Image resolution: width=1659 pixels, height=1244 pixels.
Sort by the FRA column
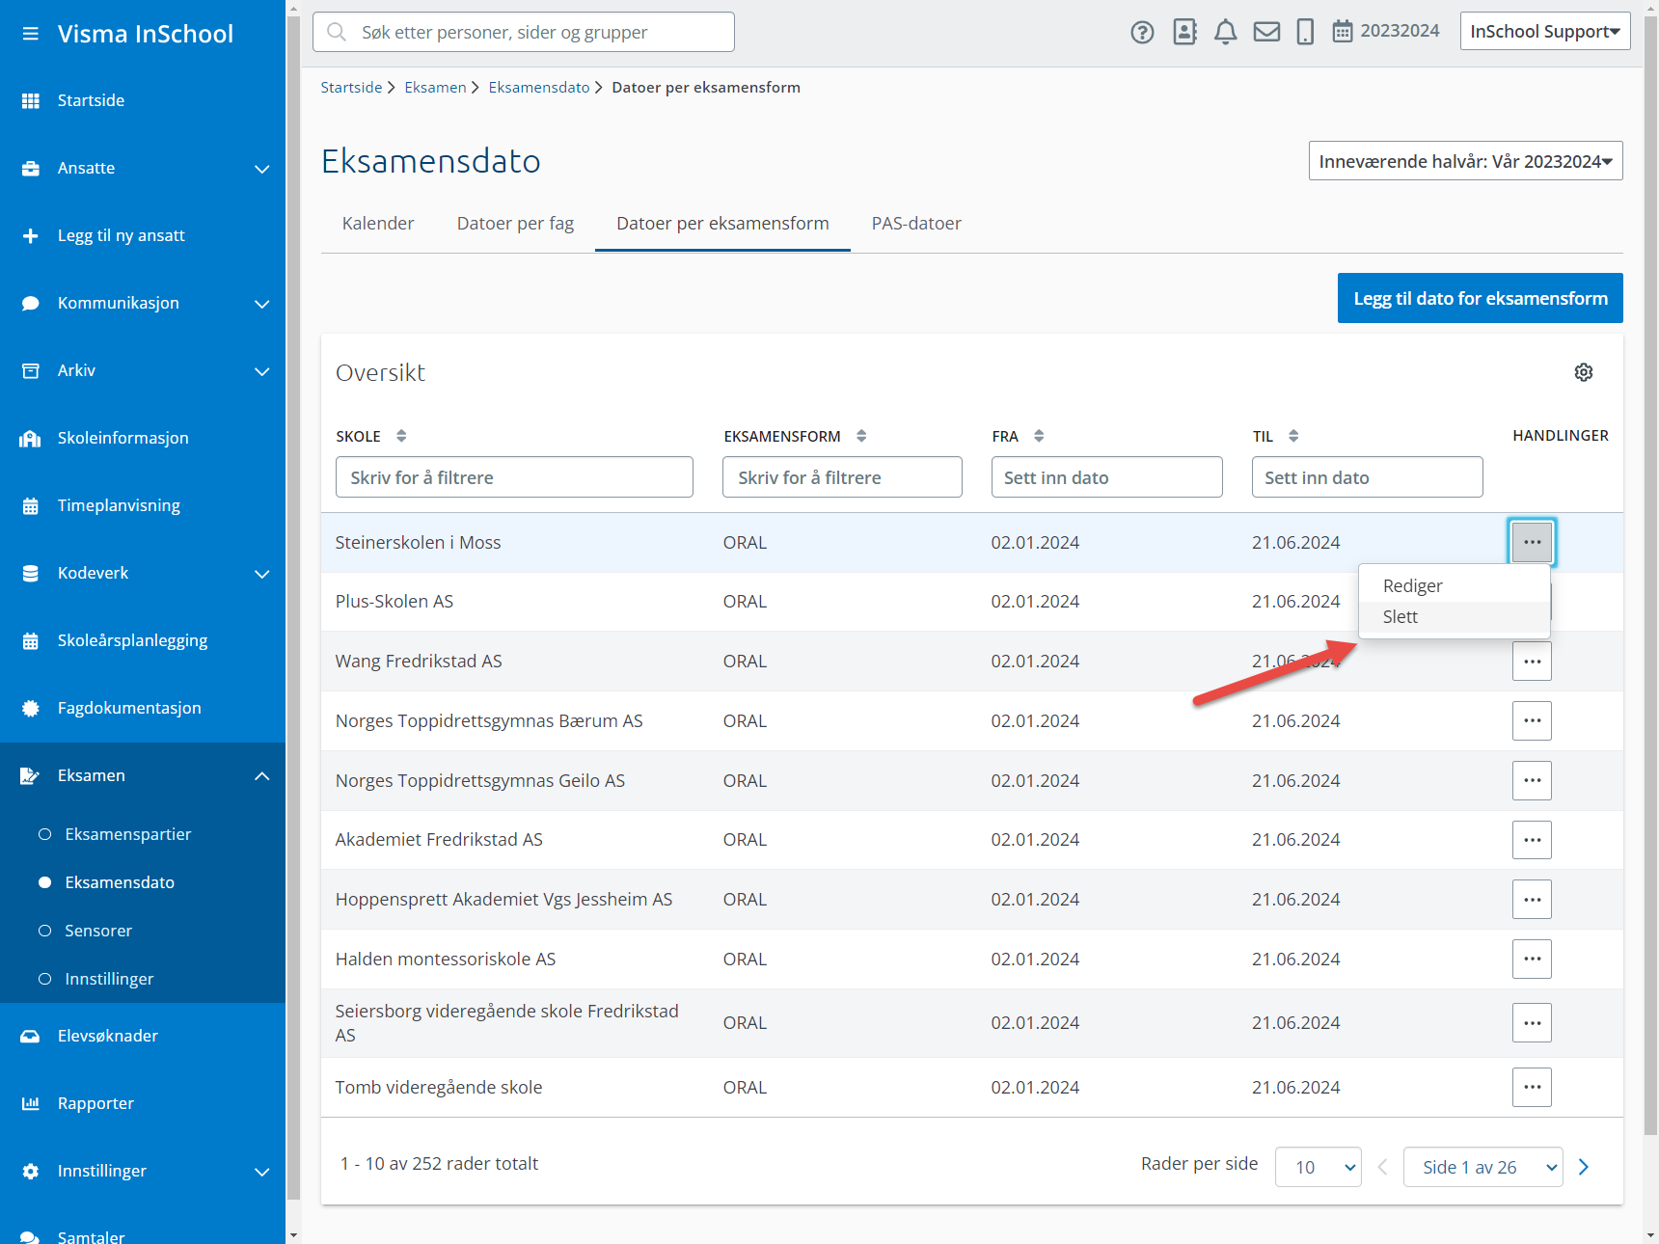pos(1039,436)
